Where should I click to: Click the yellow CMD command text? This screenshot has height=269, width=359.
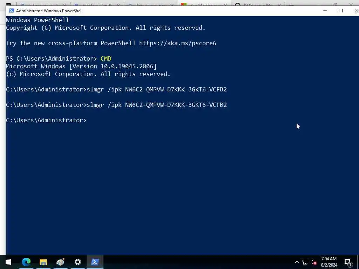106,58
